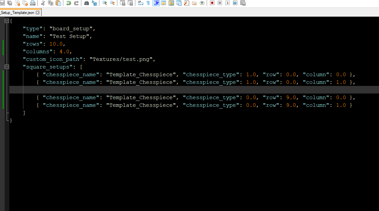Click the final closing curly brace
This screenshot has width=379, height=211.
pyautogui.click(x=11, y=120)
